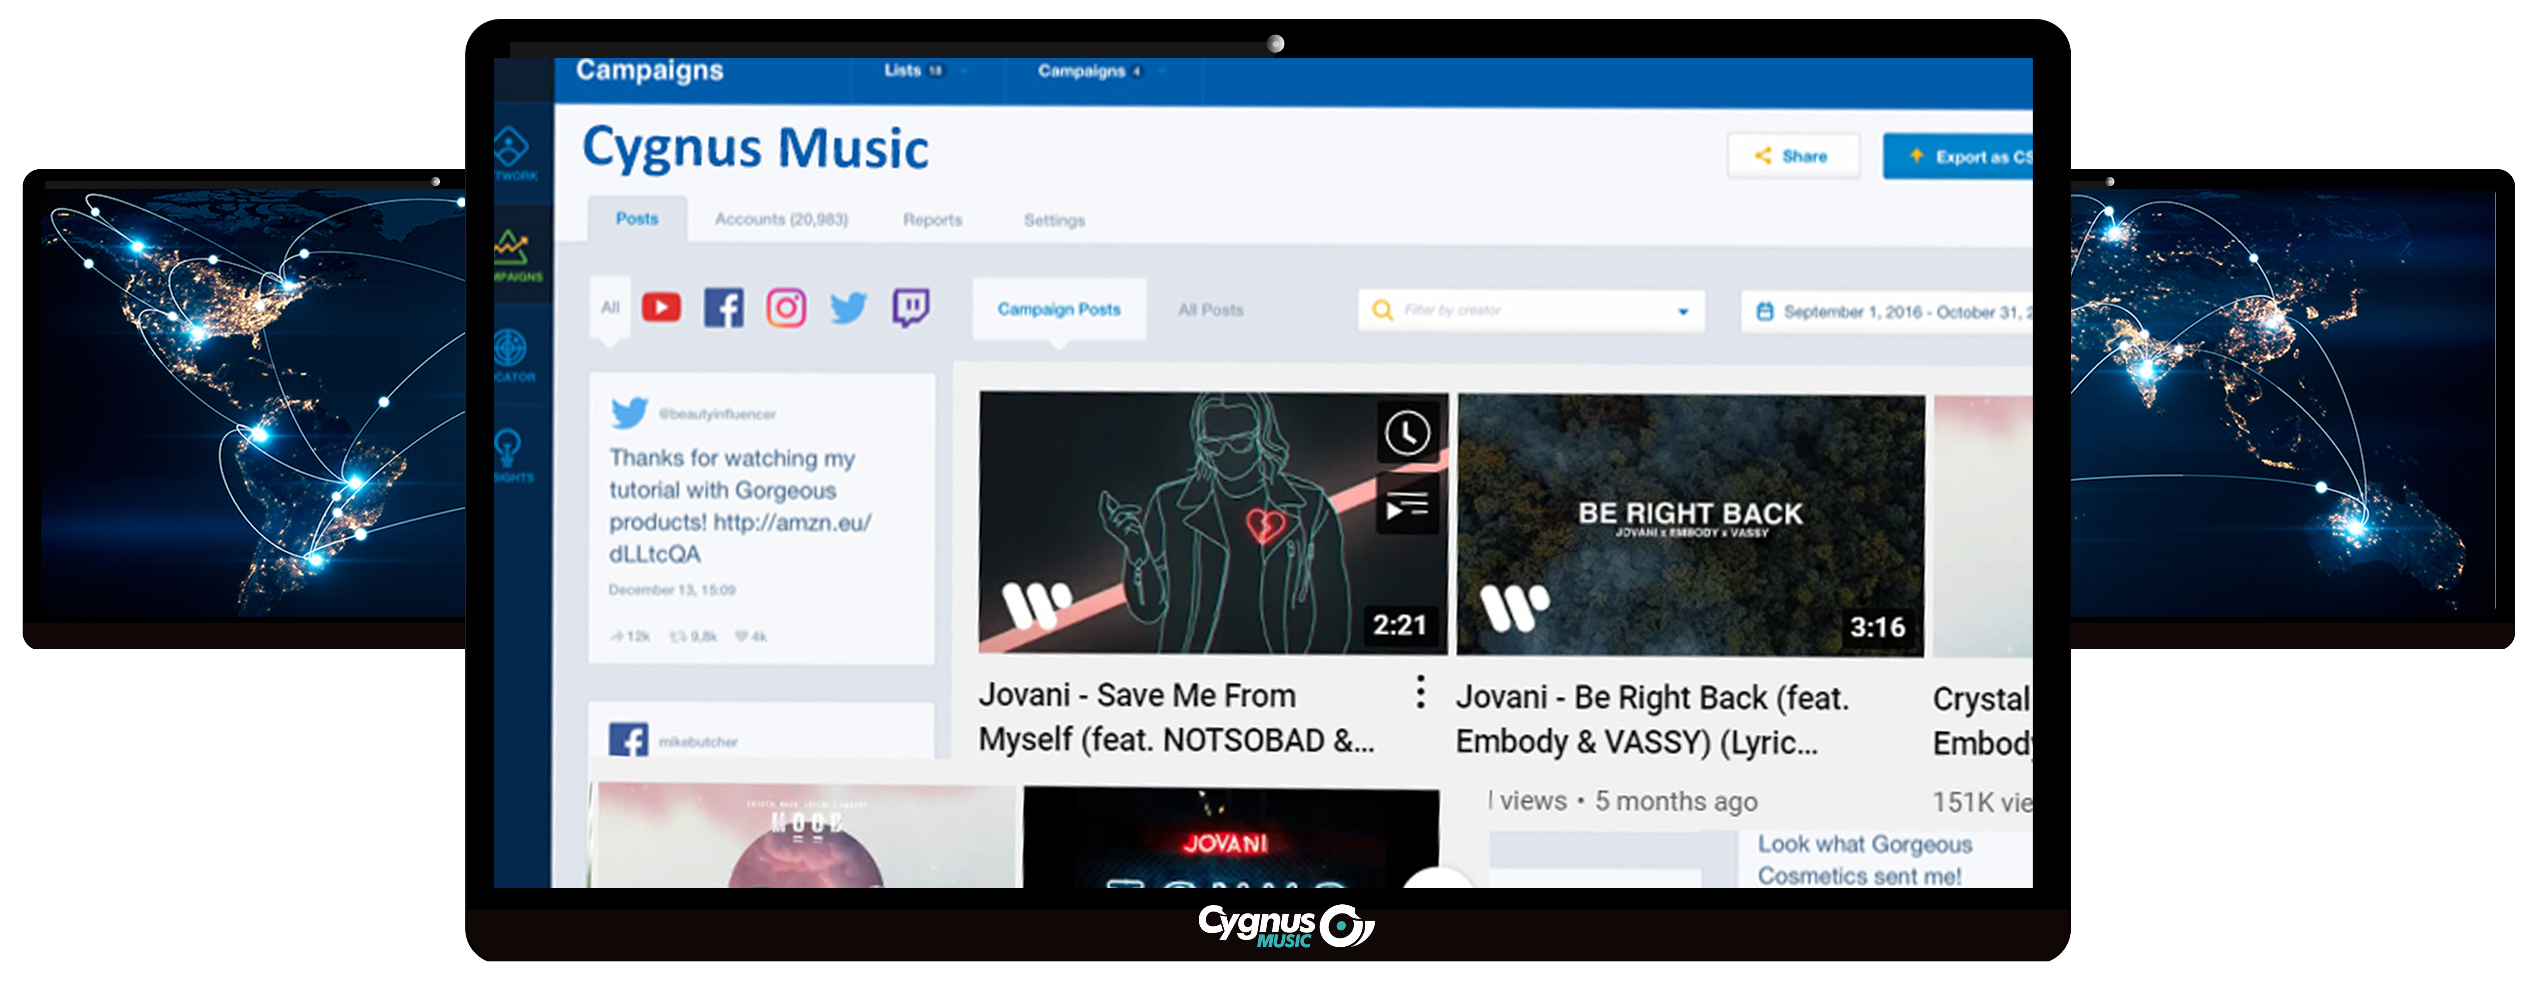Open the three-dot menu beside Save Me From Myself
This screenshot has width=2543, height=984.
point(1420,692)
